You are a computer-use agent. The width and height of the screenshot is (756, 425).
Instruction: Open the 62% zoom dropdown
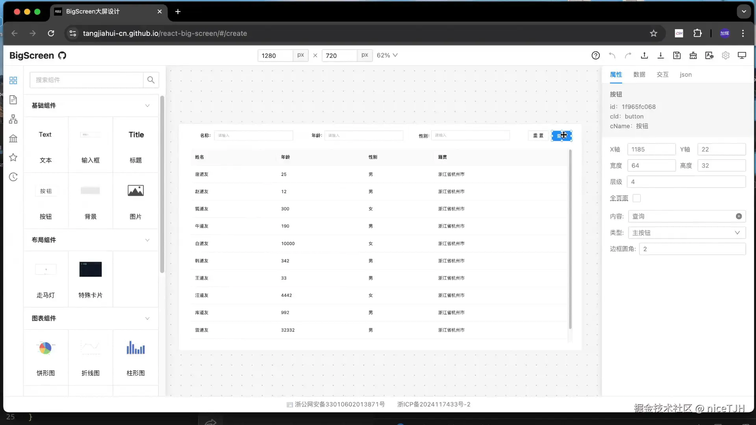point(387,55)
